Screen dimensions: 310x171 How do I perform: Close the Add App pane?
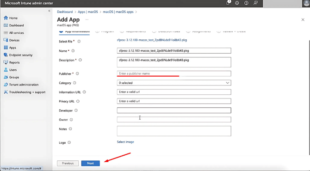point(303,19)
